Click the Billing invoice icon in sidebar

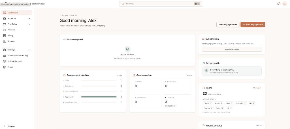5,35
